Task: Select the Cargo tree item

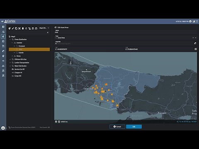Action: (18, 76)
